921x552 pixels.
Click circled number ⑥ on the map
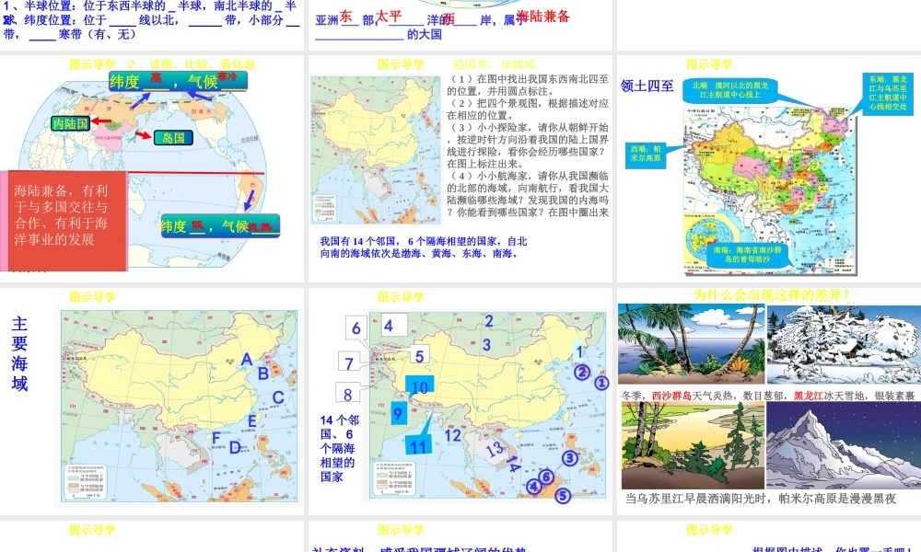pyautogui.click(x=546, y=477)
